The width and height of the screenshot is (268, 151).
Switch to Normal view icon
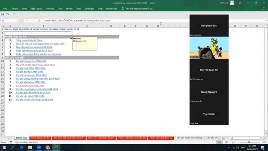[x=219, y=142]
